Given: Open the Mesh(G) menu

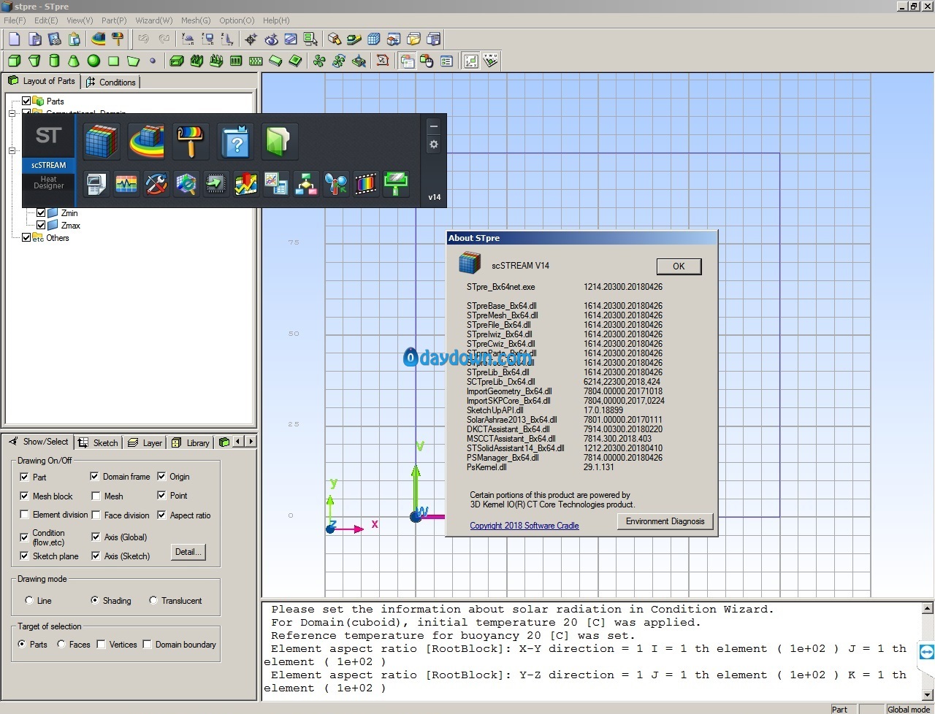Looking at the screenshot, I should (195, 20).
